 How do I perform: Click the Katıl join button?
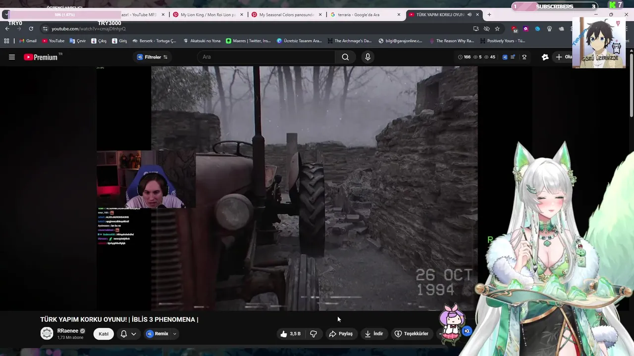(104, 334)
